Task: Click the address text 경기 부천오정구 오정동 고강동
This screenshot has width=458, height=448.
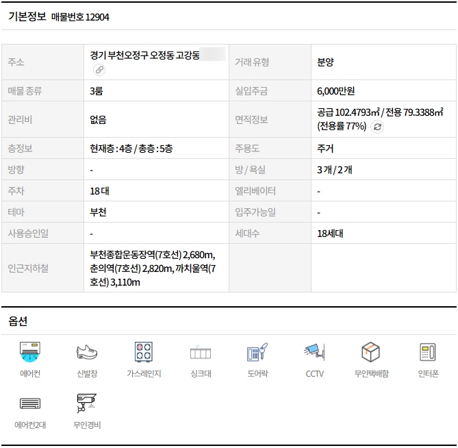Action: 144,55
